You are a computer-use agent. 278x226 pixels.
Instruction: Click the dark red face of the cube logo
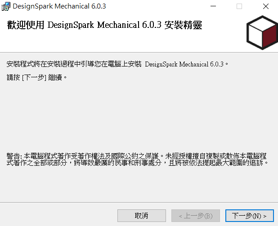click(269, 37)
